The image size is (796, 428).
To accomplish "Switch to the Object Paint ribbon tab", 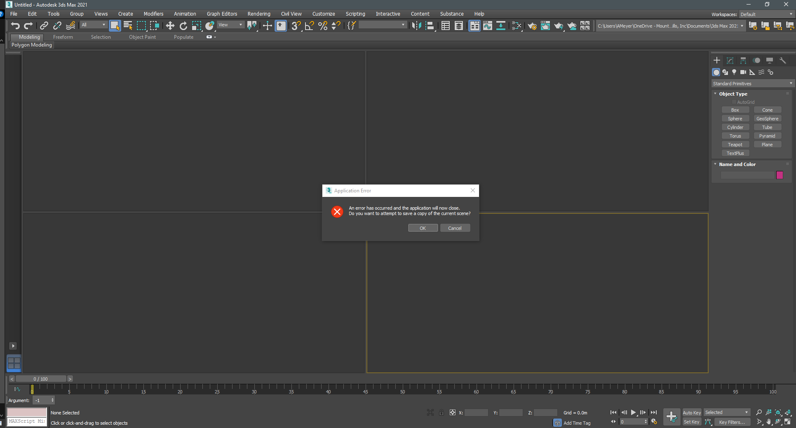I will (x=142, y=37).
